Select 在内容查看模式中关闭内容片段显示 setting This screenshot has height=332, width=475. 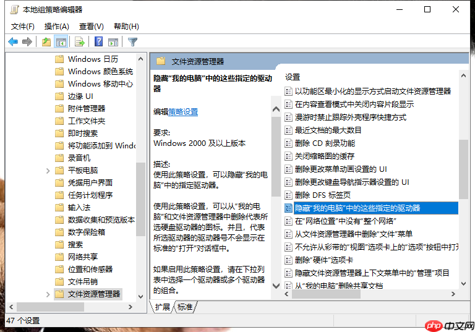349,104
